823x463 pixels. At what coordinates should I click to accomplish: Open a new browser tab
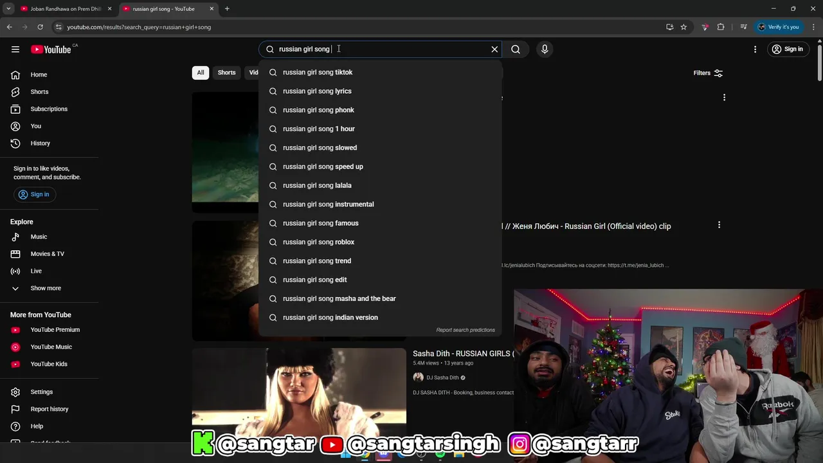[227, 9]
